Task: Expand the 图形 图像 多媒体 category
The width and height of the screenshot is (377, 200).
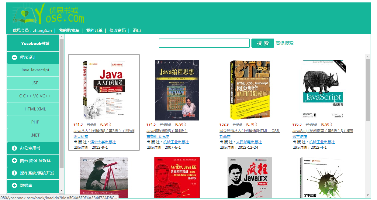Action: click(33, 161)
